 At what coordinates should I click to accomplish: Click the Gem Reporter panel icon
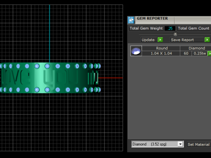[x=131, y=20]
